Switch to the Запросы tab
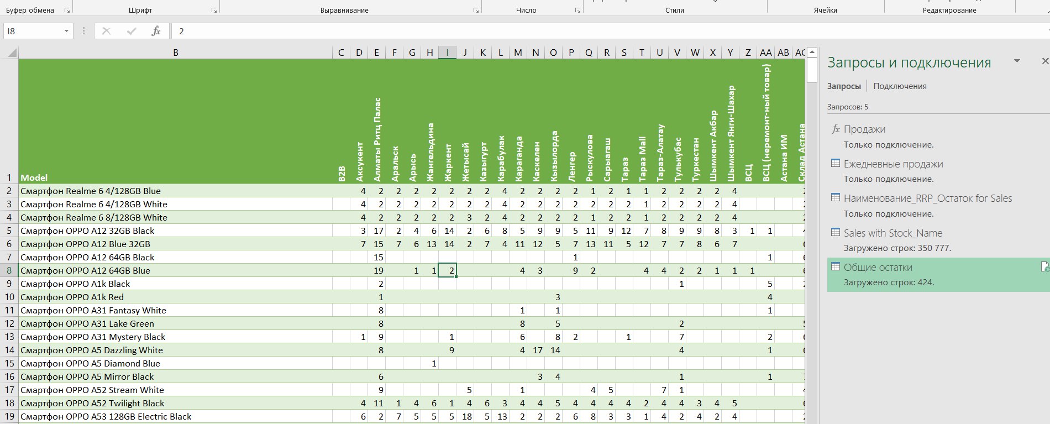1050x424 pixels. [844, 86]
